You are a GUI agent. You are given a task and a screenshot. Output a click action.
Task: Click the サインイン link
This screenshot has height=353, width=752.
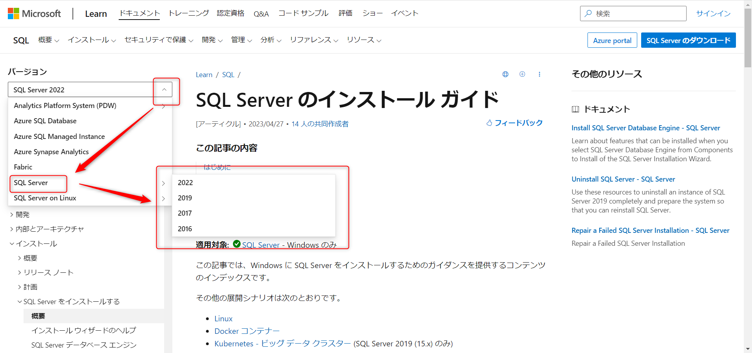713,14
